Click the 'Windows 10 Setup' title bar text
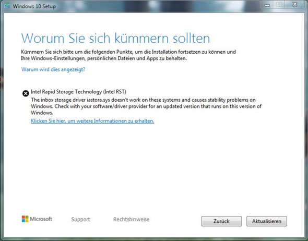The image size is (308, 241). click(x=34, y=6)
